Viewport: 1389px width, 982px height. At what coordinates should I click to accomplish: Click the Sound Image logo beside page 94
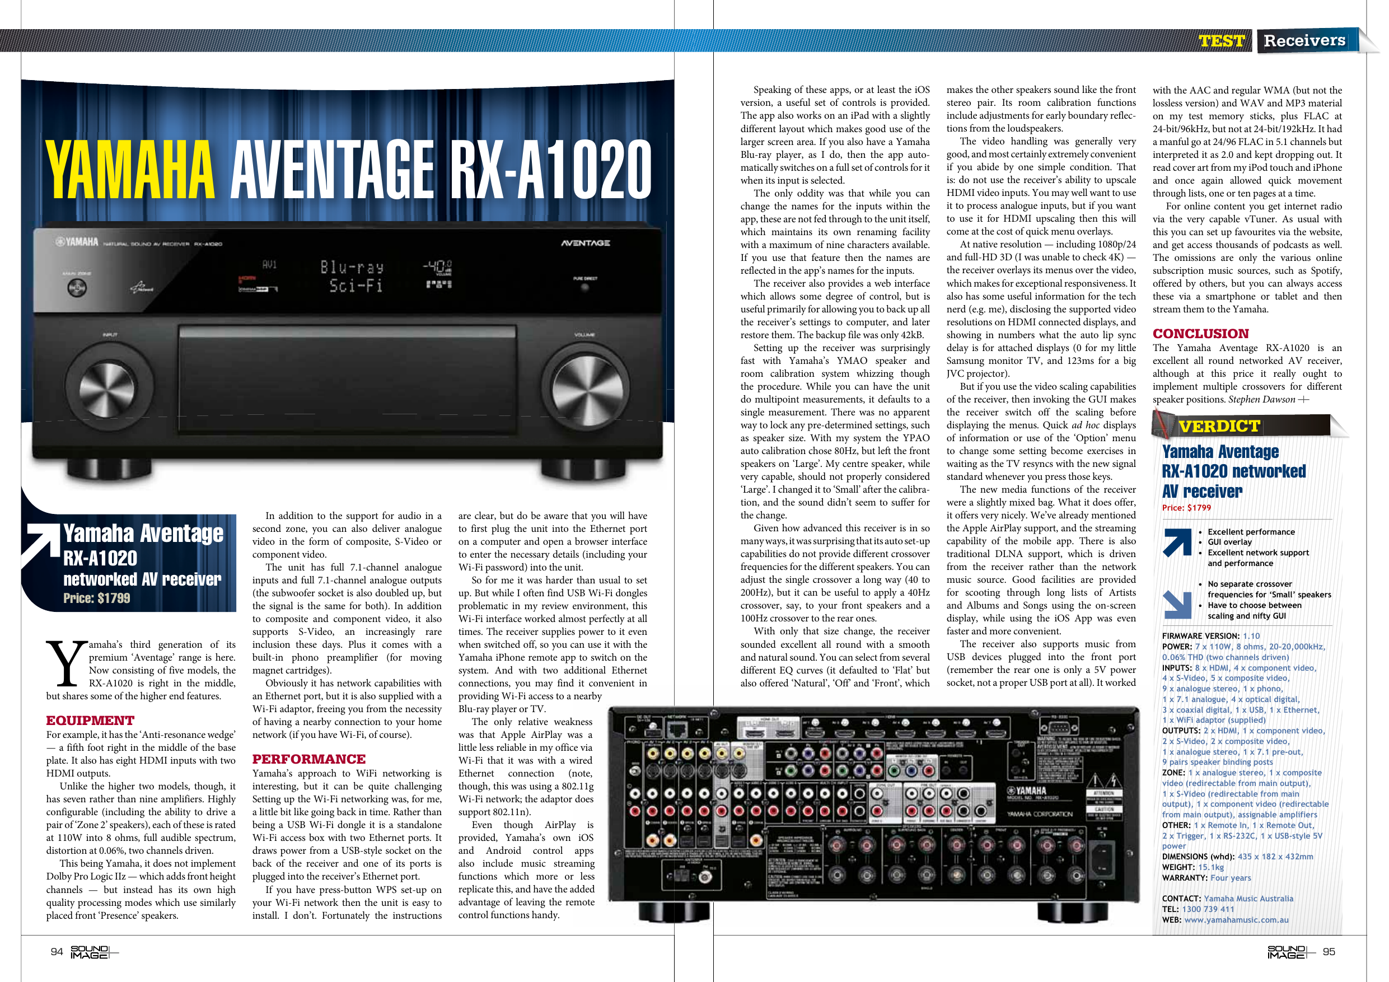95,952
